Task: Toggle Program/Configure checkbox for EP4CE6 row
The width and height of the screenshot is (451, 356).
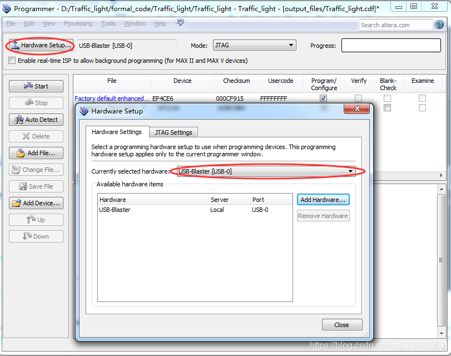Action: coord(323,98)
